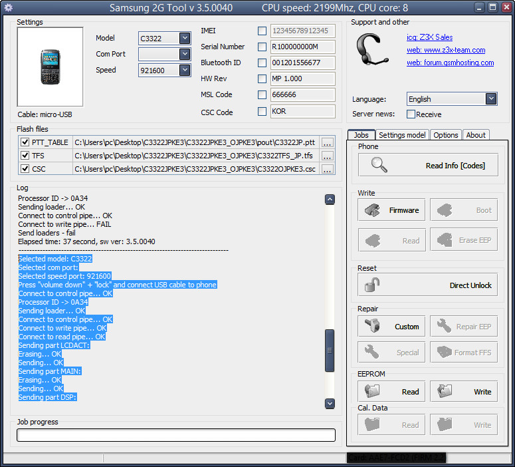Click the Erase EEP button
515x467 pixels.
tap(464, 240)
